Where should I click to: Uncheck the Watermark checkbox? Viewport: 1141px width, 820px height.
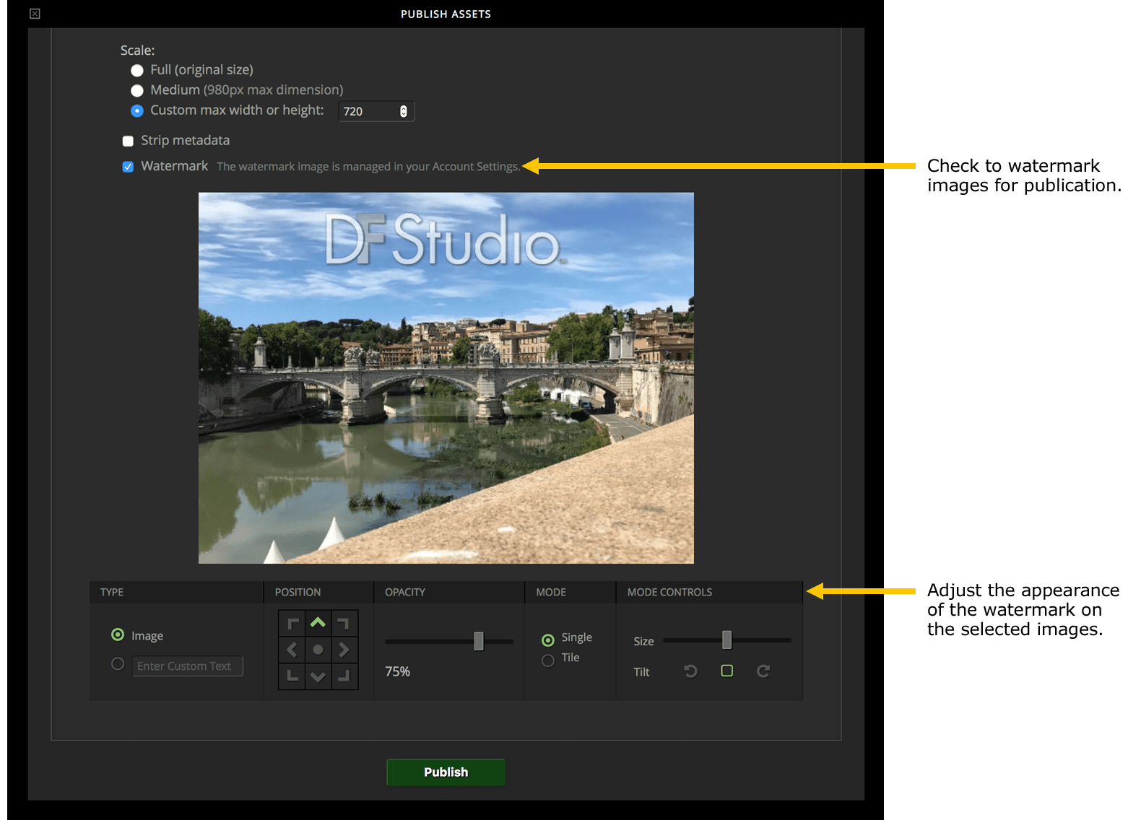[128, 167]
